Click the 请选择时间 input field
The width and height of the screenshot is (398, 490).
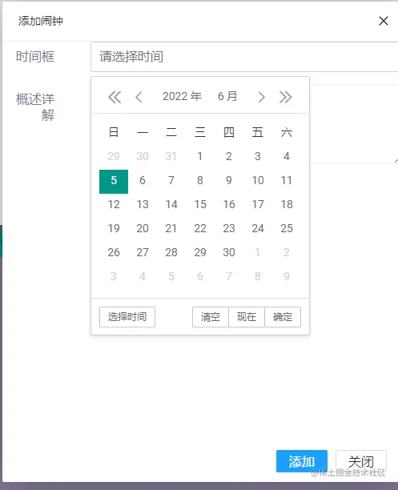coord(244,57)
